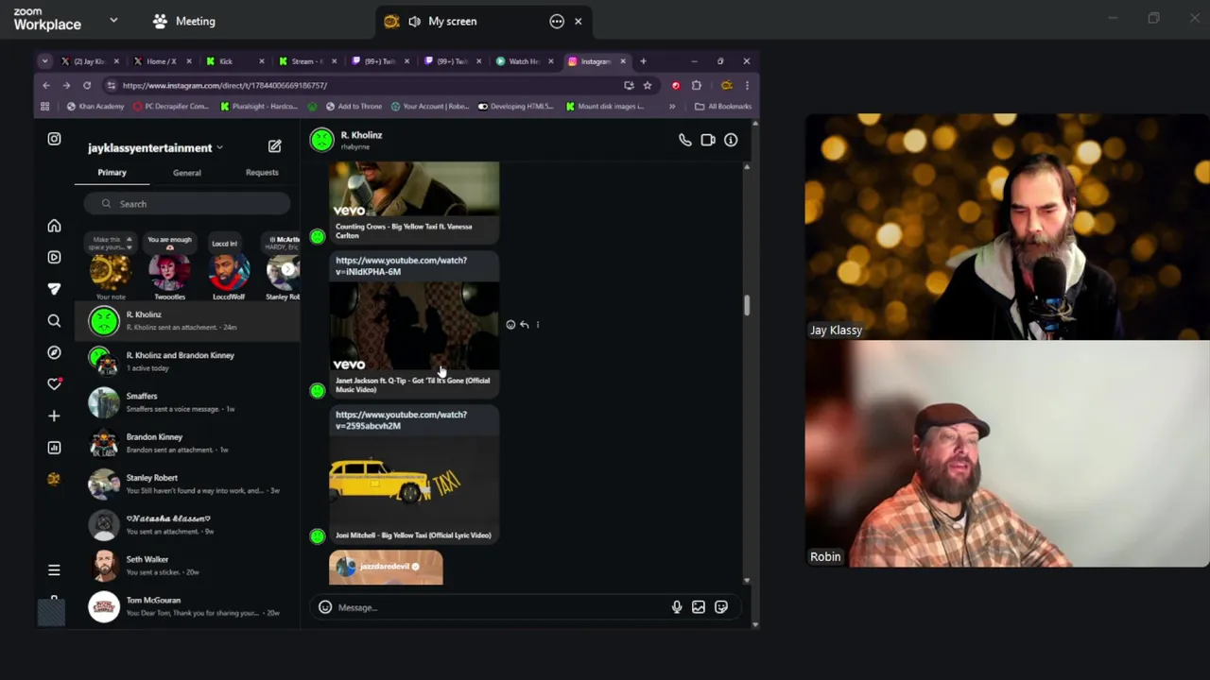Open the Joni Mitchell Big Yellow Taxi thumbnail
This screenshot has height=680, width=1210.
click(x=414, y=482)
